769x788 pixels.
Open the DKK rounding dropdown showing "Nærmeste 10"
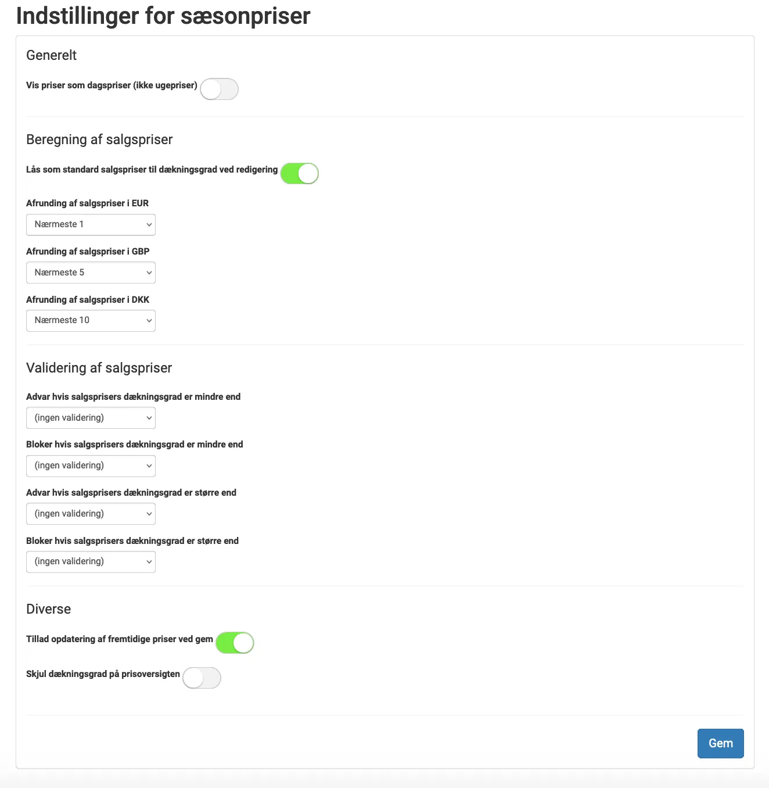click(91, 320)
